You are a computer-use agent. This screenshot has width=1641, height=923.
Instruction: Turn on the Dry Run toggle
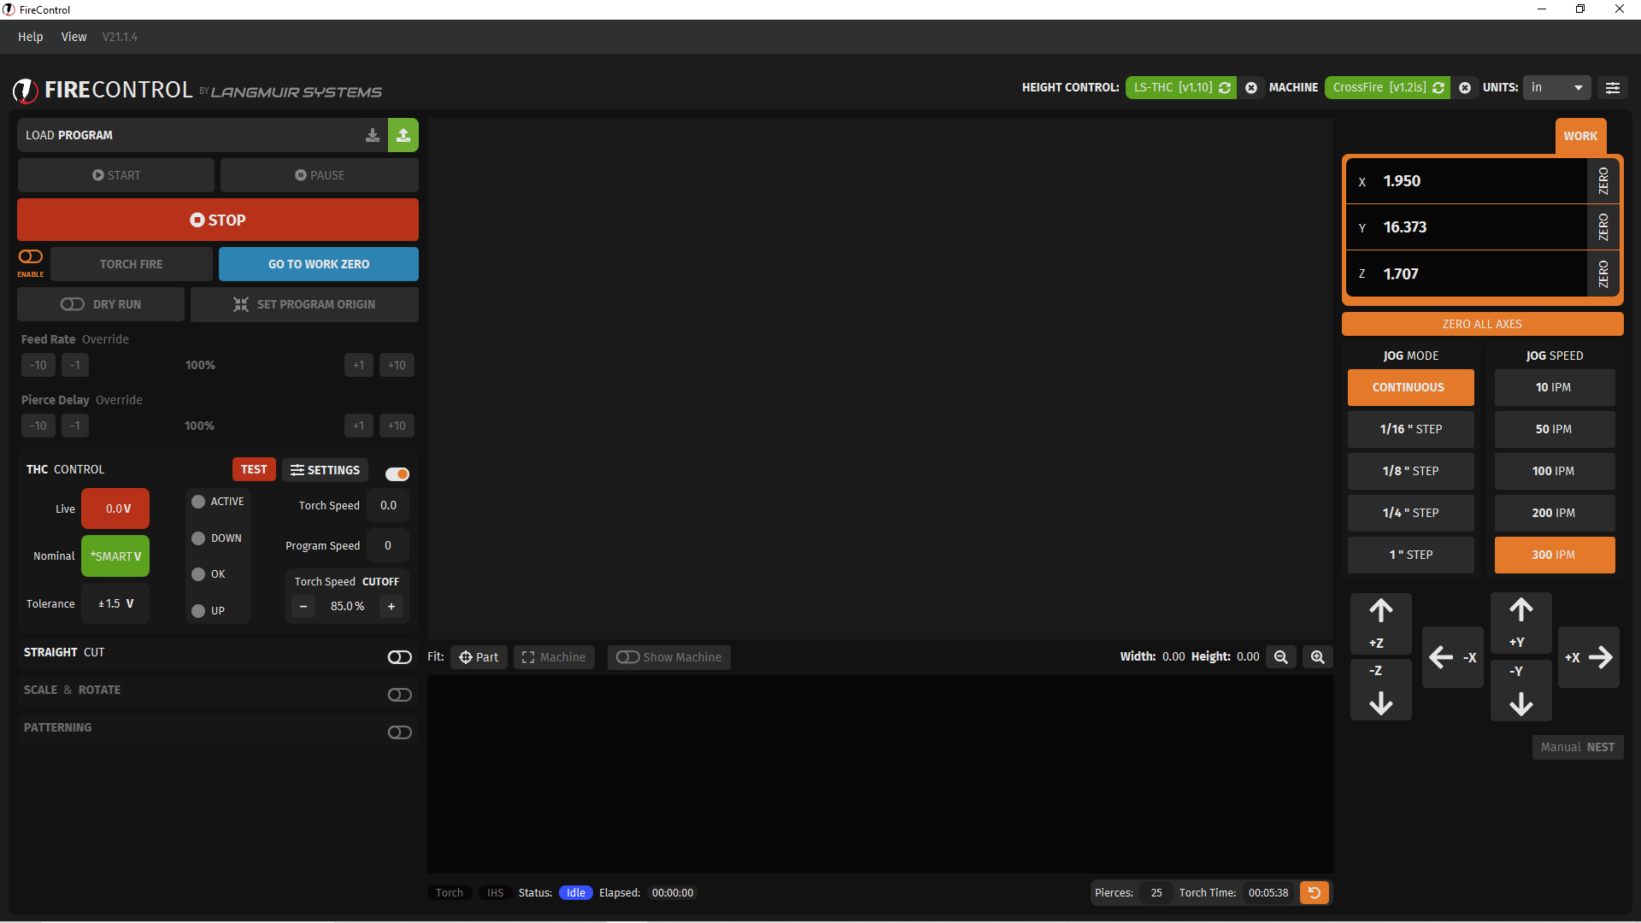pos(73,304)
